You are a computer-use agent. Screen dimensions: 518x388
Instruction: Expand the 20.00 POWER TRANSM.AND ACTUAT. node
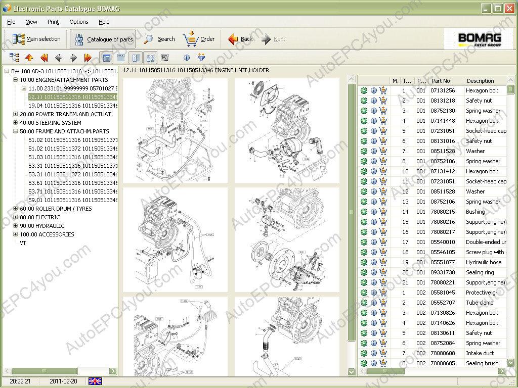click(x=16, y=114)
